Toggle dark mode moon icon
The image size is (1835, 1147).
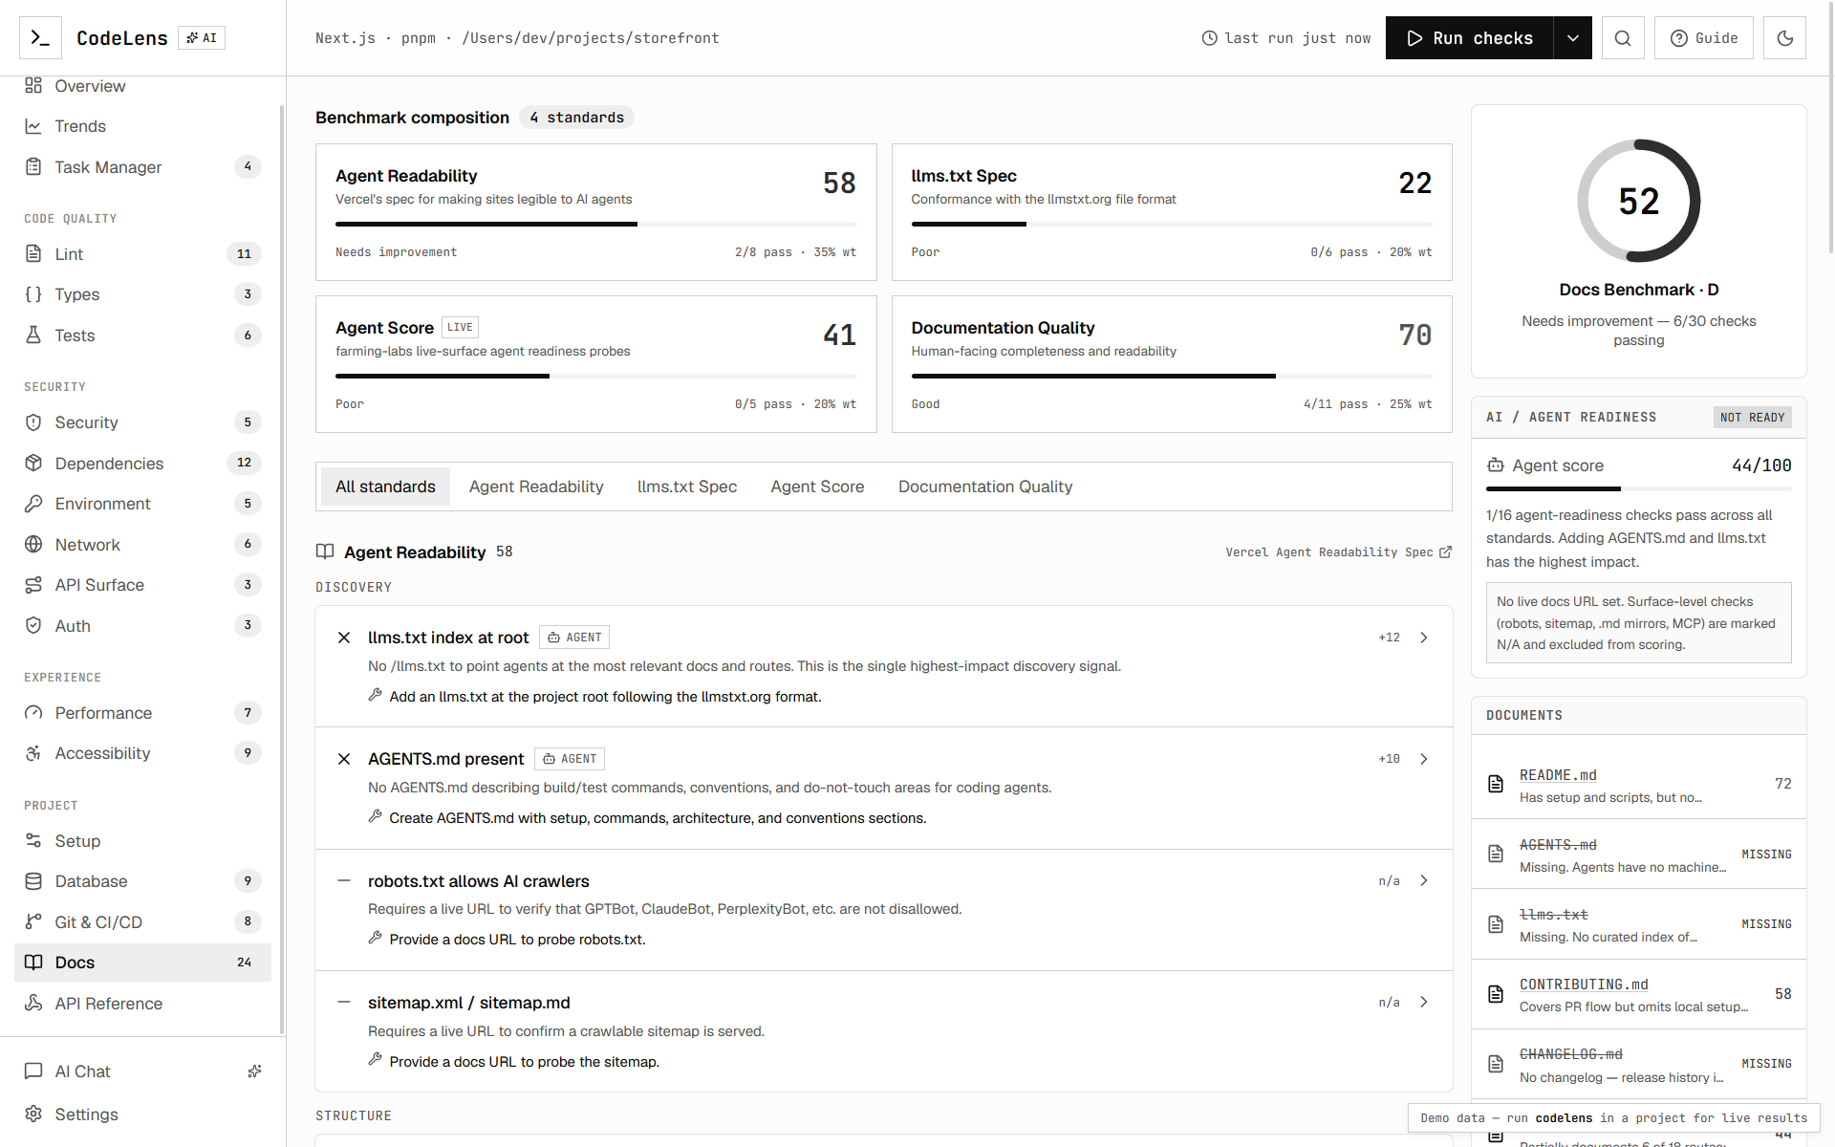tap(1784, 38)
